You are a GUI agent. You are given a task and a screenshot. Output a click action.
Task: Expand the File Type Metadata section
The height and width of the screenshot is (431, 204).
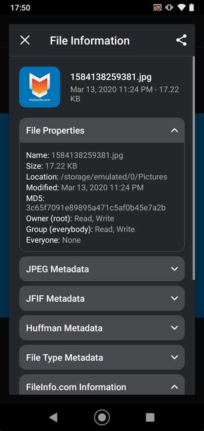pyautogui.click(x=102, y=357)
